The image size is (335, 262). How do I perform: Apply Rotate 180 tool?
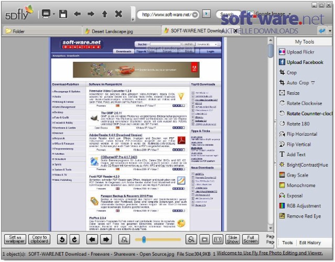(x=295, y=124)
